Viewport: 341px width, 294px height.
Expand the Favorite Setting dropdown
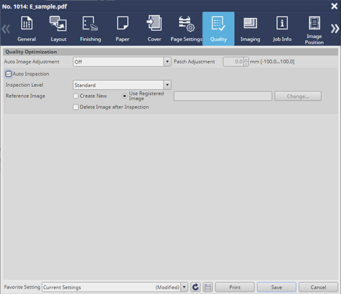[x=184, y=287]
